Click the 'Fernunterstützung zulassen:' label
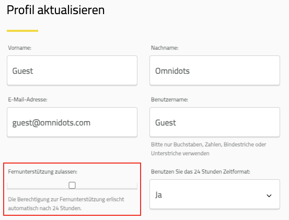This screenshot has width=289, height=220. coord(43,171)
